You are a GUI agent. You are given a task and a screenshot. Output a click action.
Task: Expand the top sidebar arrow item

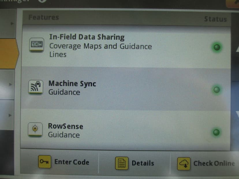pos(8,24)
